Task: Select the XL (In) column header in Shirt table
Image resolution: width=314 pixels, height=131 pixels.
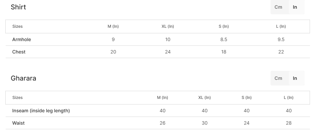Action: 168,26
